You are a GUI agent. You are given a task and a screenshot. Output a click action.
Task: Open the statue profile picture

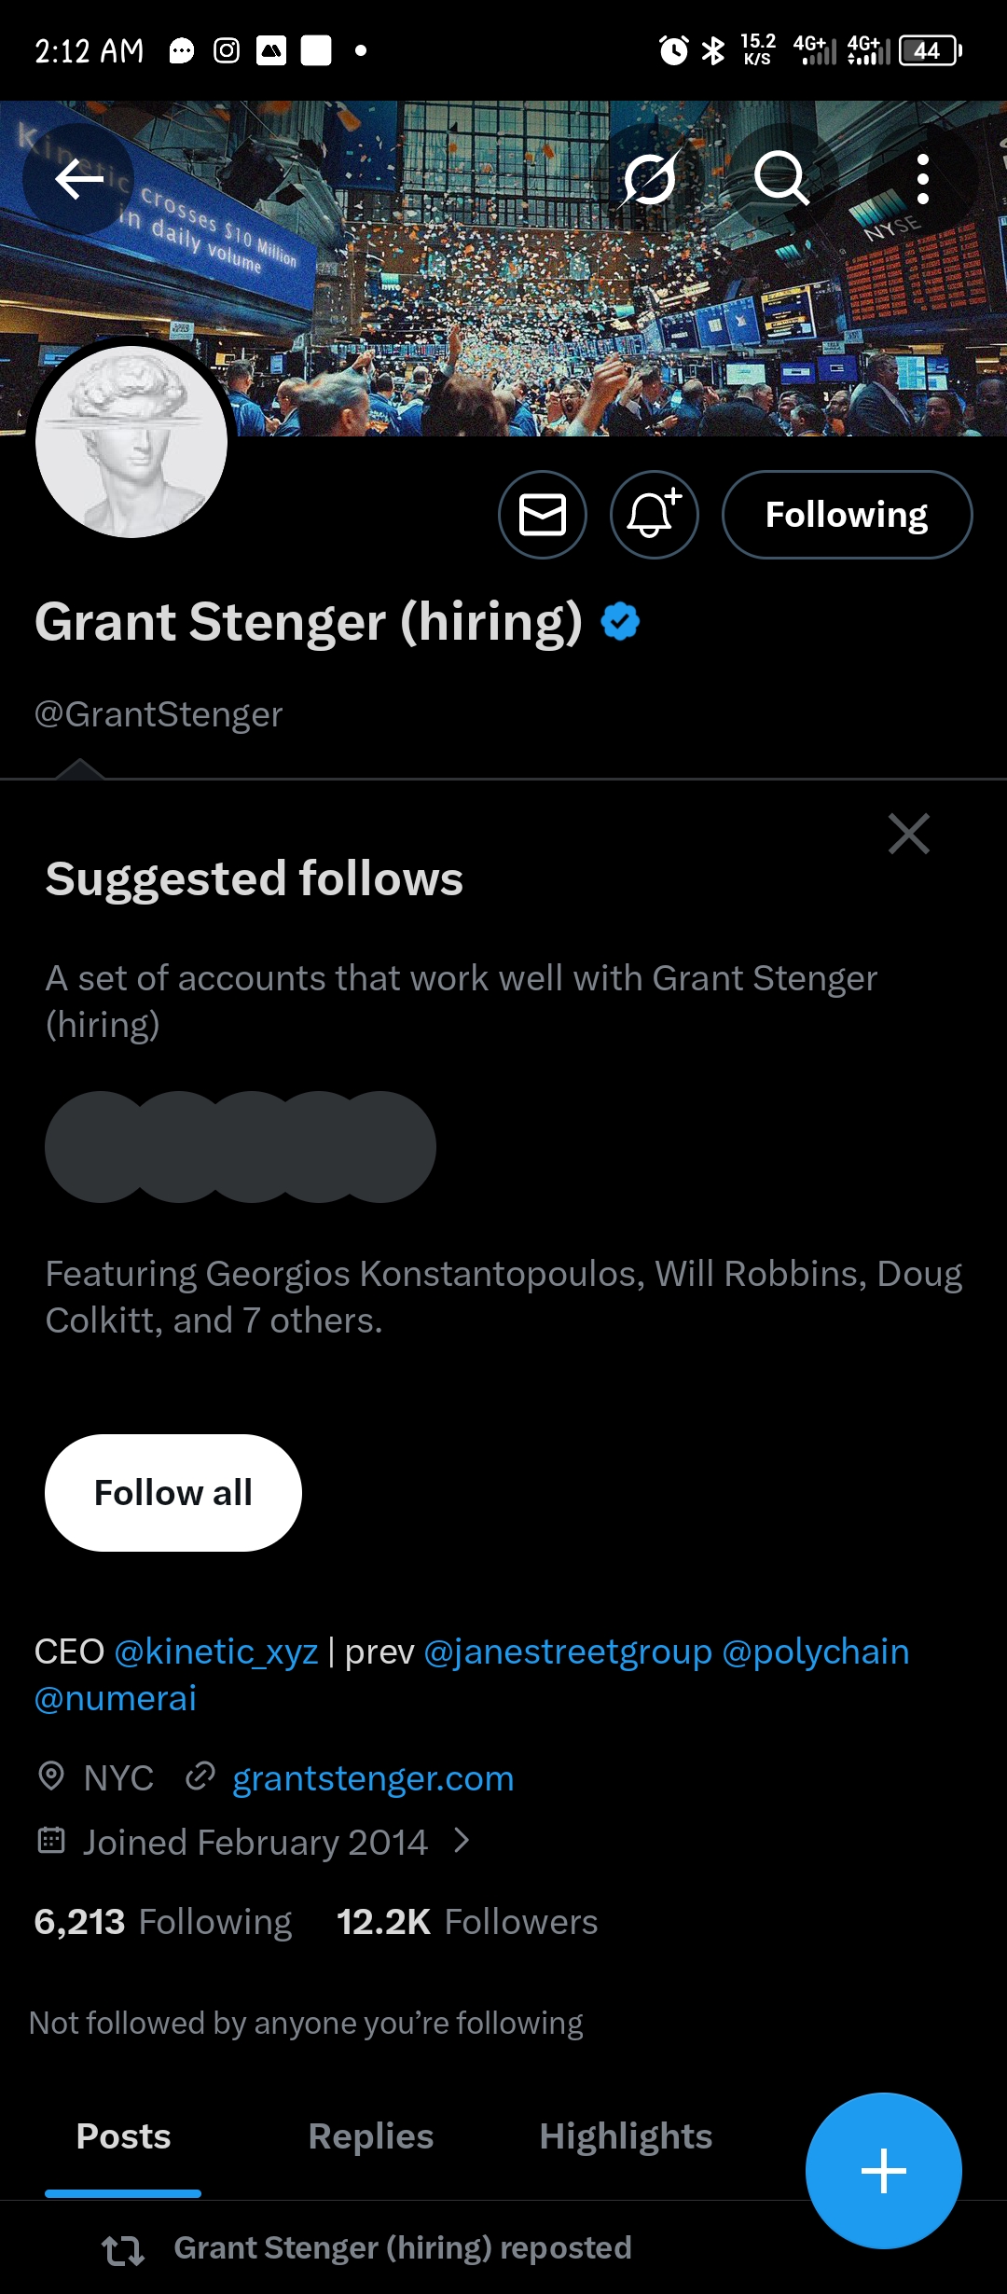(x=131, y=442)
